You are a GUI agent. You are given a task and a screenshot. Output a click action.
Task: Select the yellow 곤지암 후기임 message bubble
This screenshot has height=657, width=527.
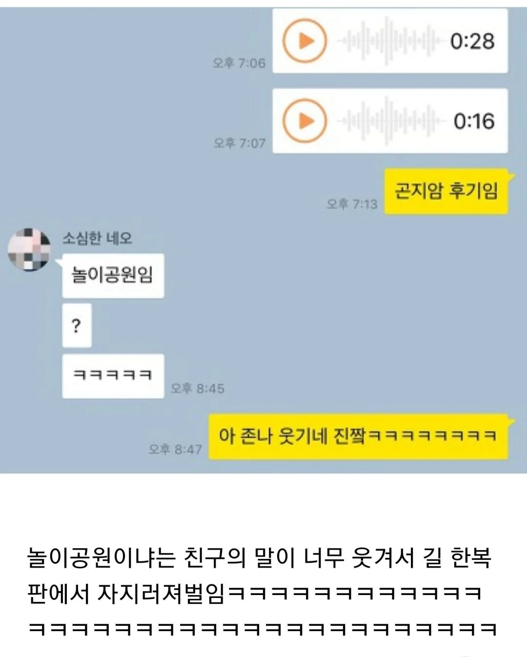click(x=446, y=192)
